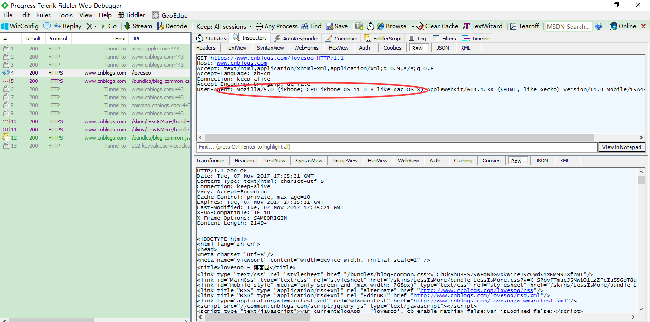The image size is (650, 322).
Task: Select session 12 blog-common.js row
Action: coord(95,138)
